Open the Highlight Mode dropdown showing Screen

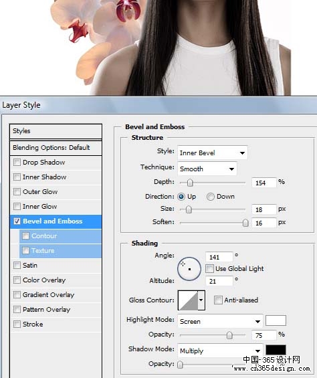(220, 321)
